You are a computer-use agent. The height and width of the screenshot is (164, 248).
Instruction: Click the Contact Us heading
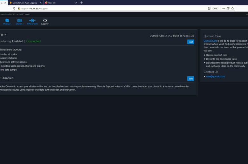click(x=211, y=72)
